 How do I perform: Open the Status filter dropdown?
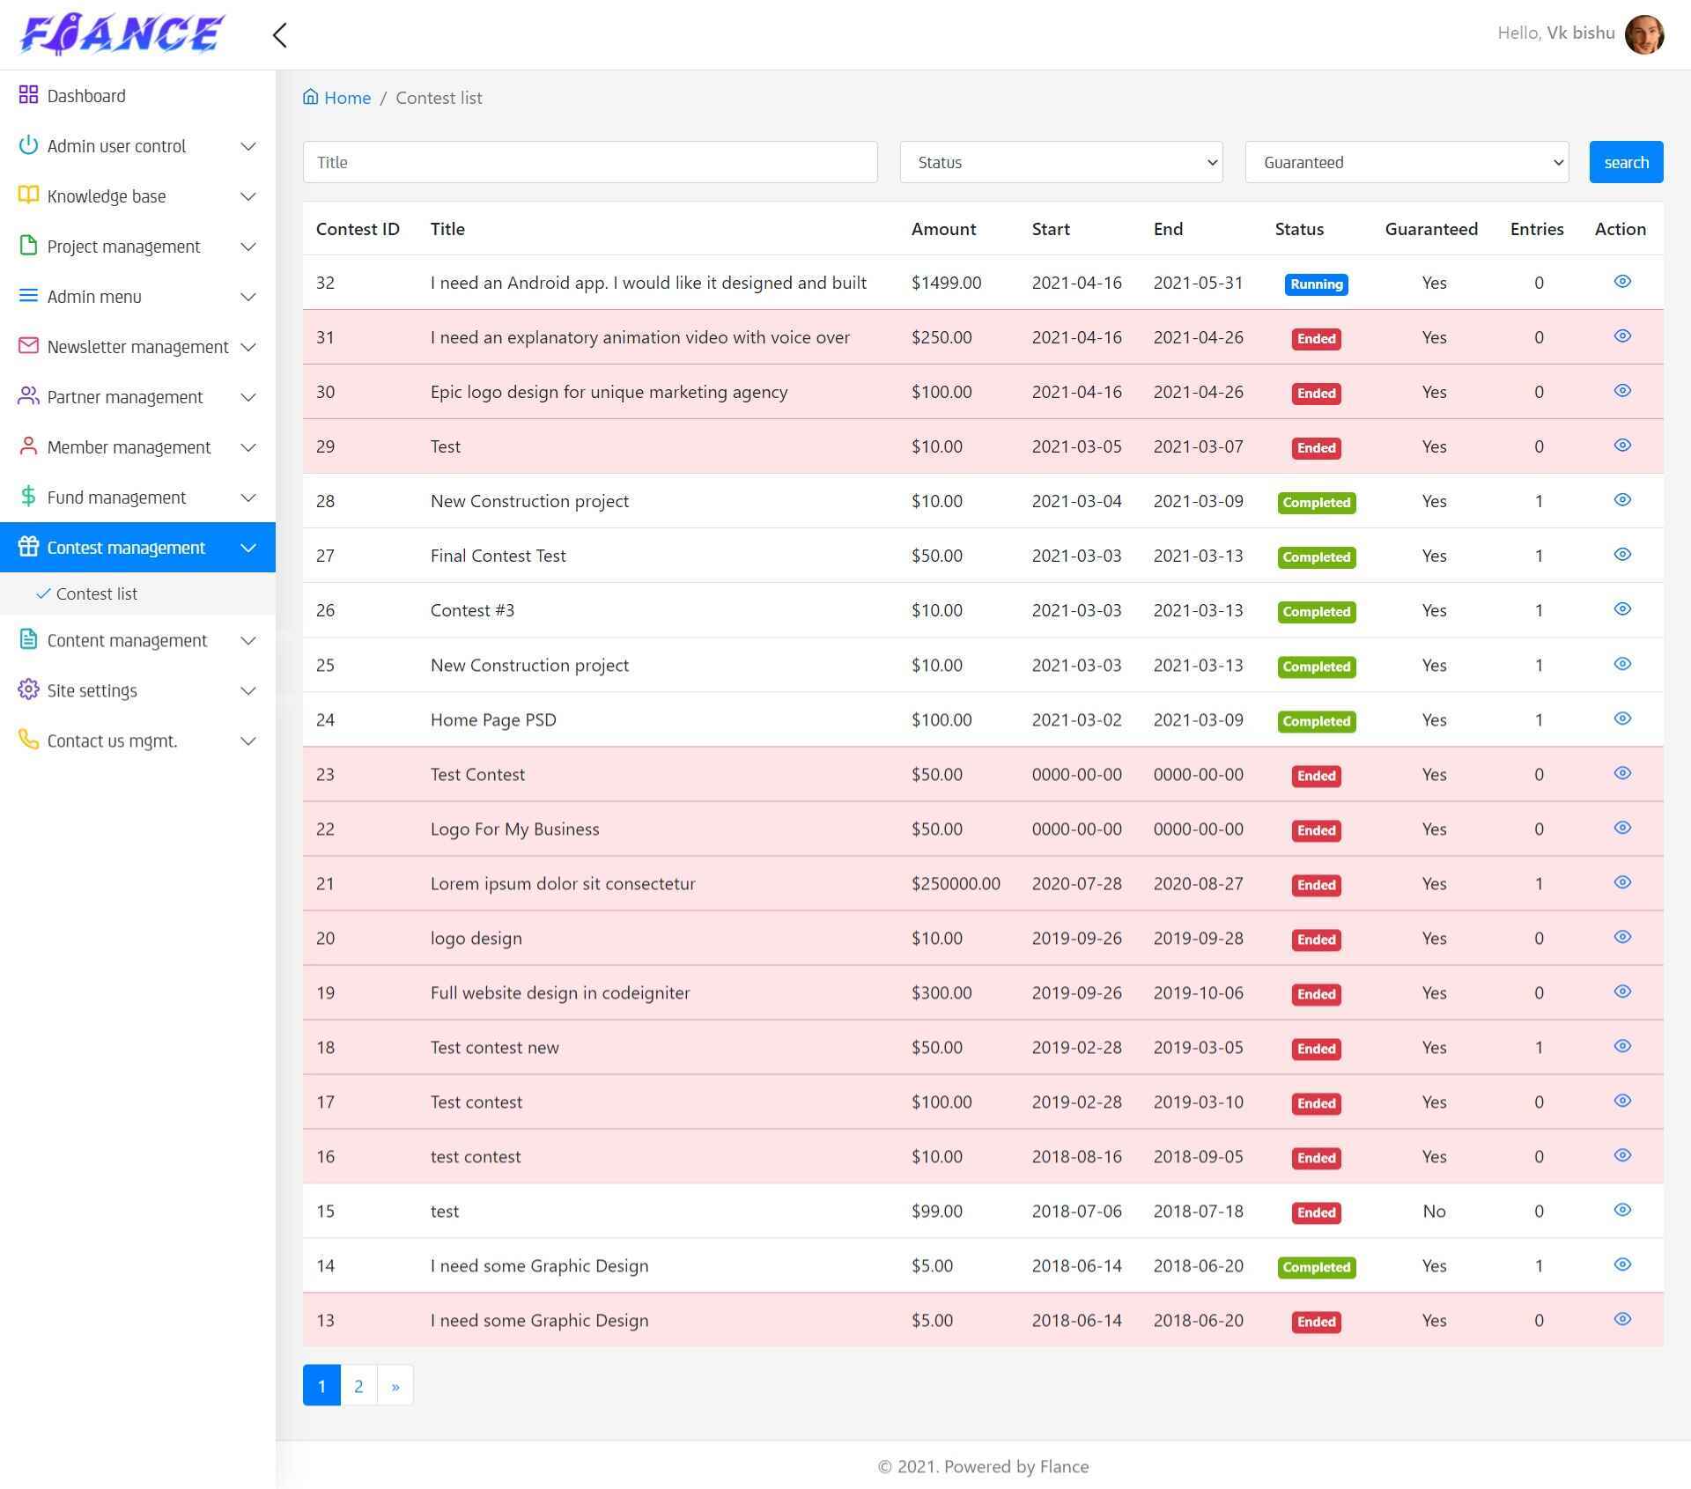pos(1060,162)
